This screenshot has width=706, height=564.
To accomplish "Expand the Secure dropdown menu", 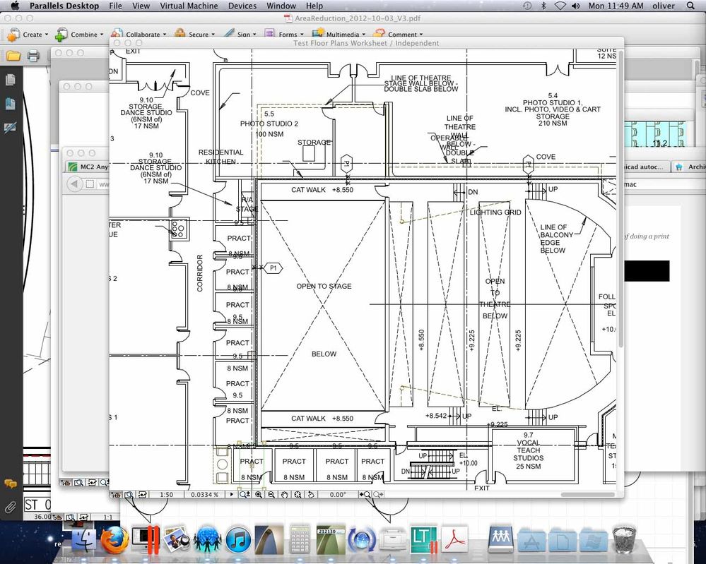I will (x=194, y=34).
